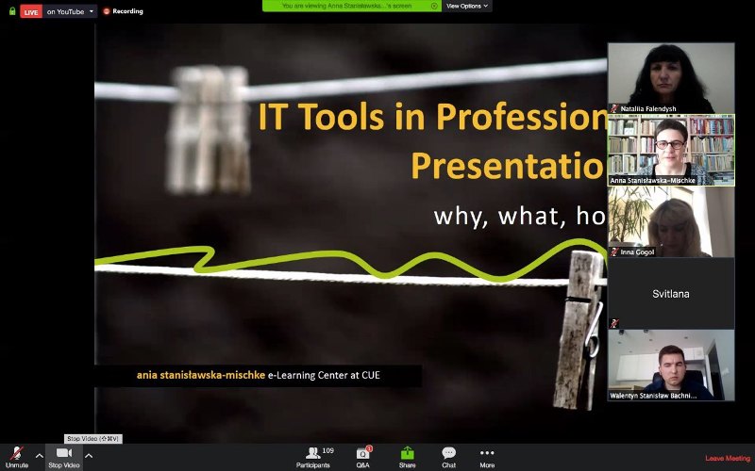Select Inna Gogol video thumbnail
The image size is (755, 471).
click(x=671, y=221)
